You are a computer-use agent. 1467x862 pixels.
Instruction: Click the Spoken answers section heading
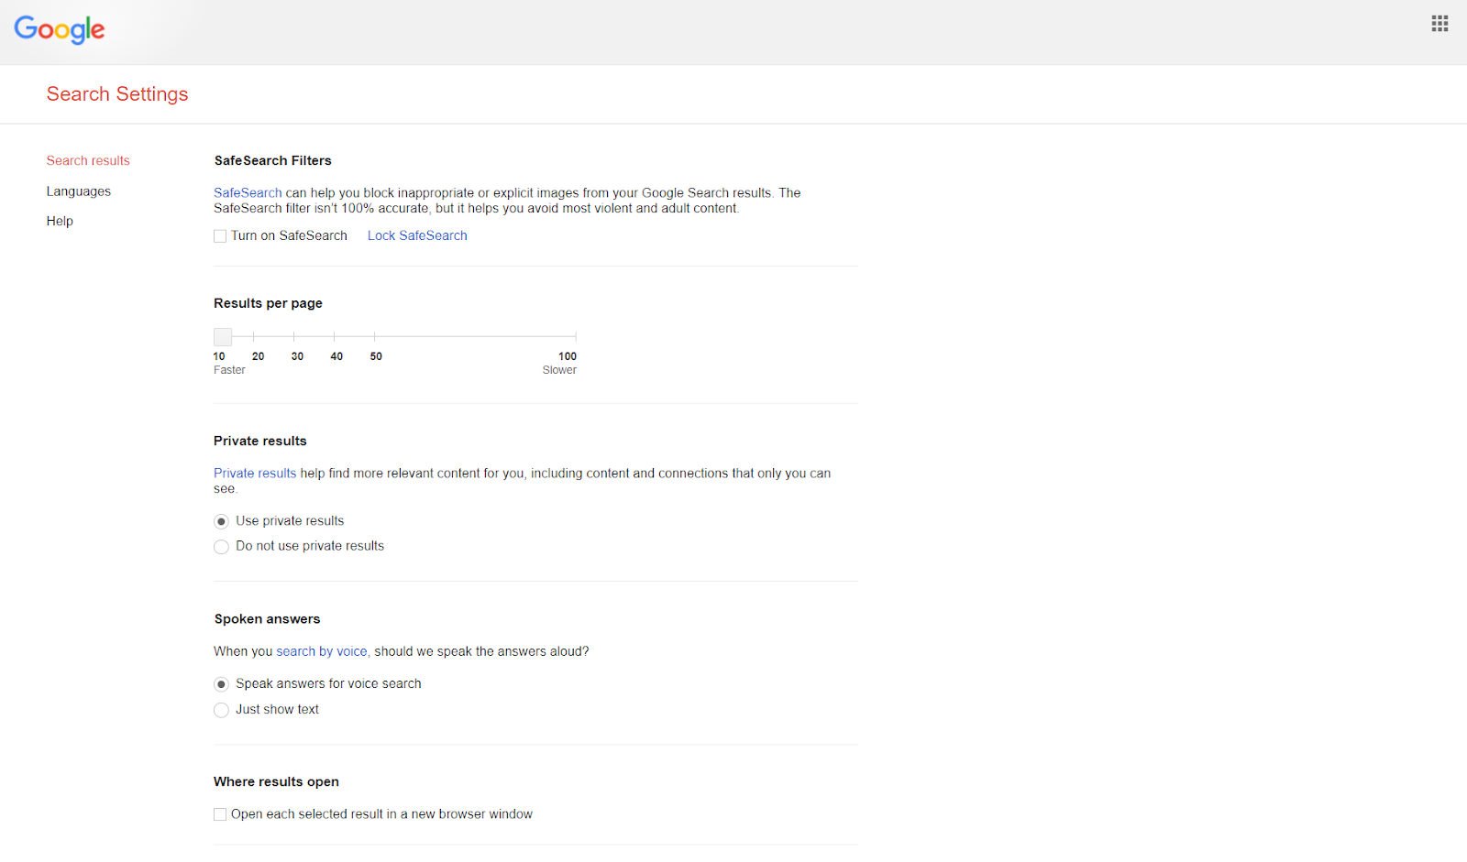(x=267, y=619)
